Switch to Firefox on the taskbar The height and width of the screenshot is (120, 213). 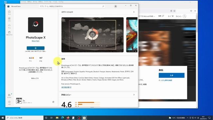point(68,118)
